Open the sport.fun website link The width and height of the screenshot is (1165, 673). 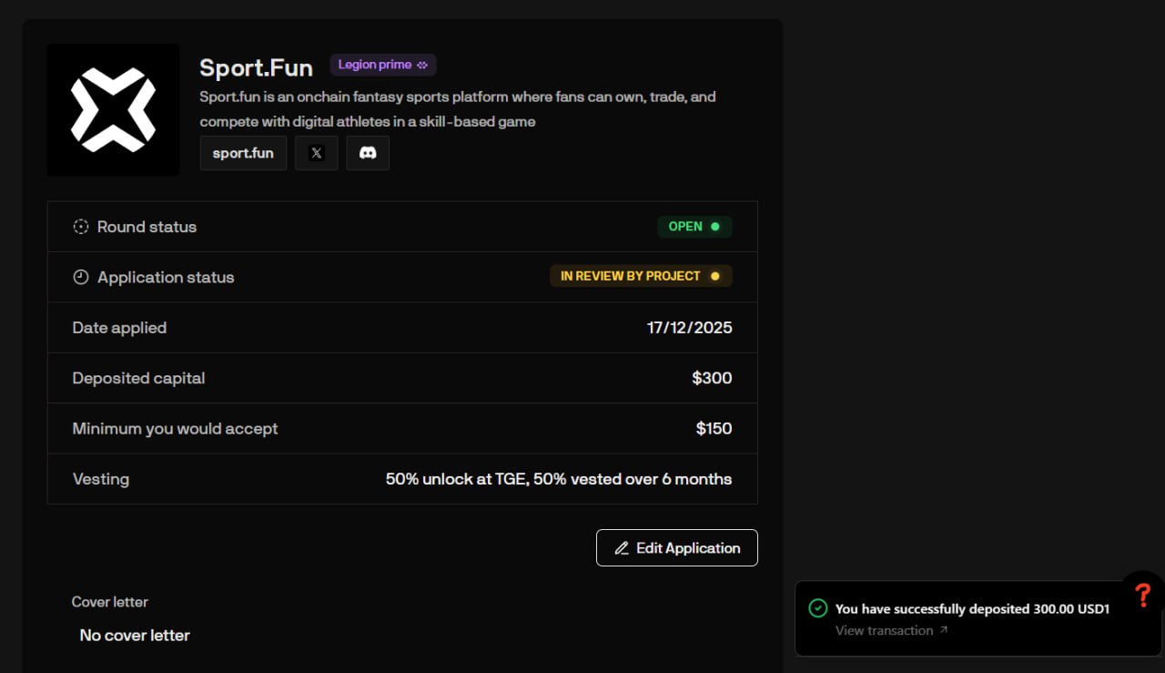pyautogui.click(x=243, y=153)
